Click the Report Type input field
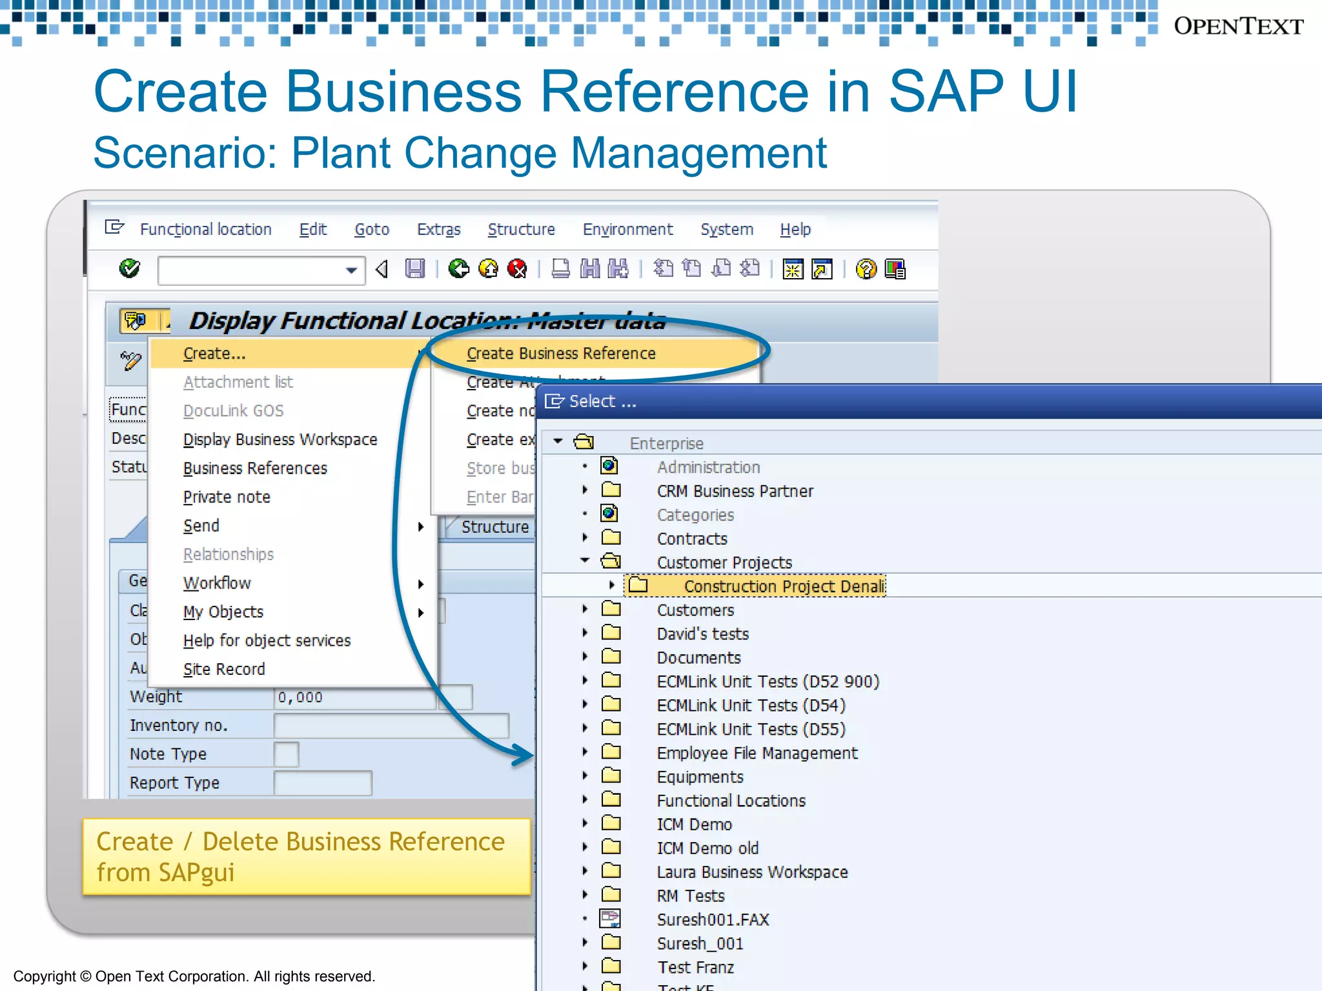The width and height of the screenshot is (1322, 991). pos(323,783)
